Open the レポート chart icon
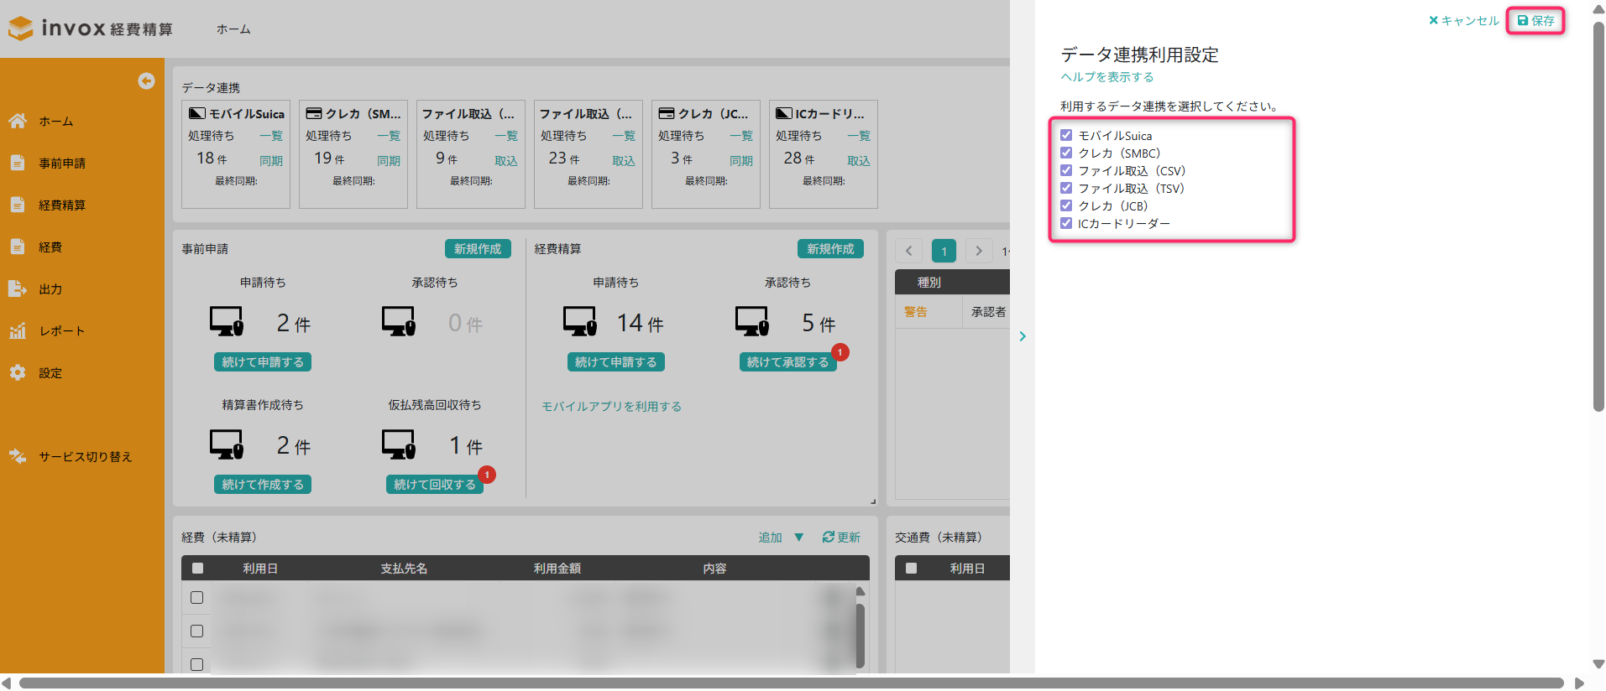This screenshot has height=691, width=1606. (x=18, y=330)
